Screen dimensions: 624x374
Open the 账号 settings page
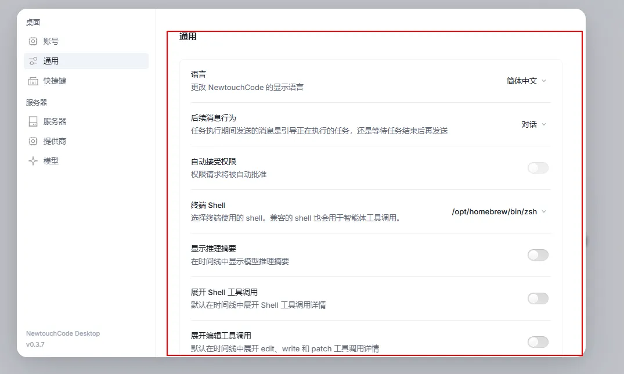coord(86,41)
